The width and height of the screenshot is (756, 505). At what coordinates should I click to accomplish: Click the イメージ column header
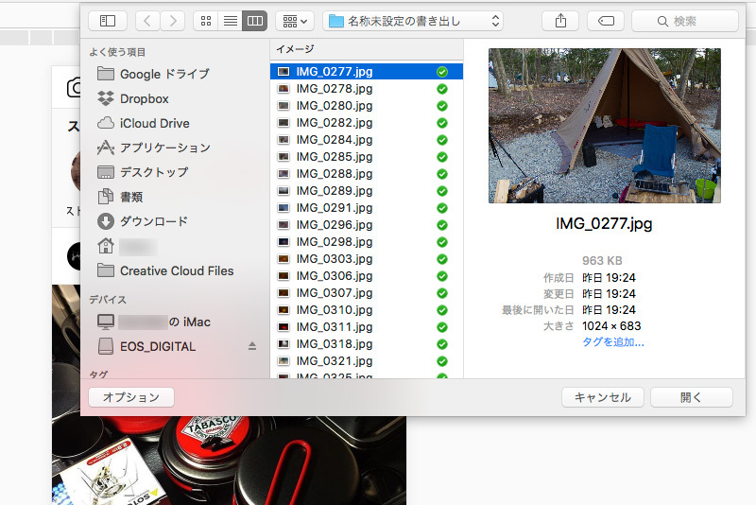point(367,49)
